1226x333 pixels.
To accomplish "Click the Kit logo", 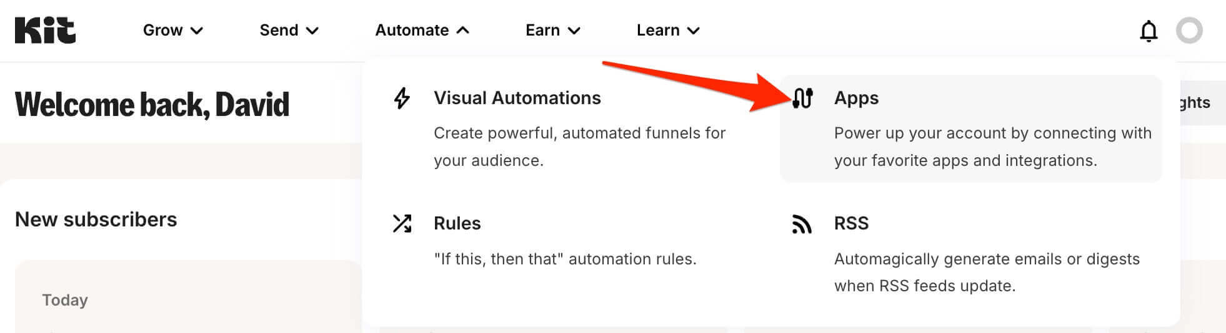I will pos(45,31).
